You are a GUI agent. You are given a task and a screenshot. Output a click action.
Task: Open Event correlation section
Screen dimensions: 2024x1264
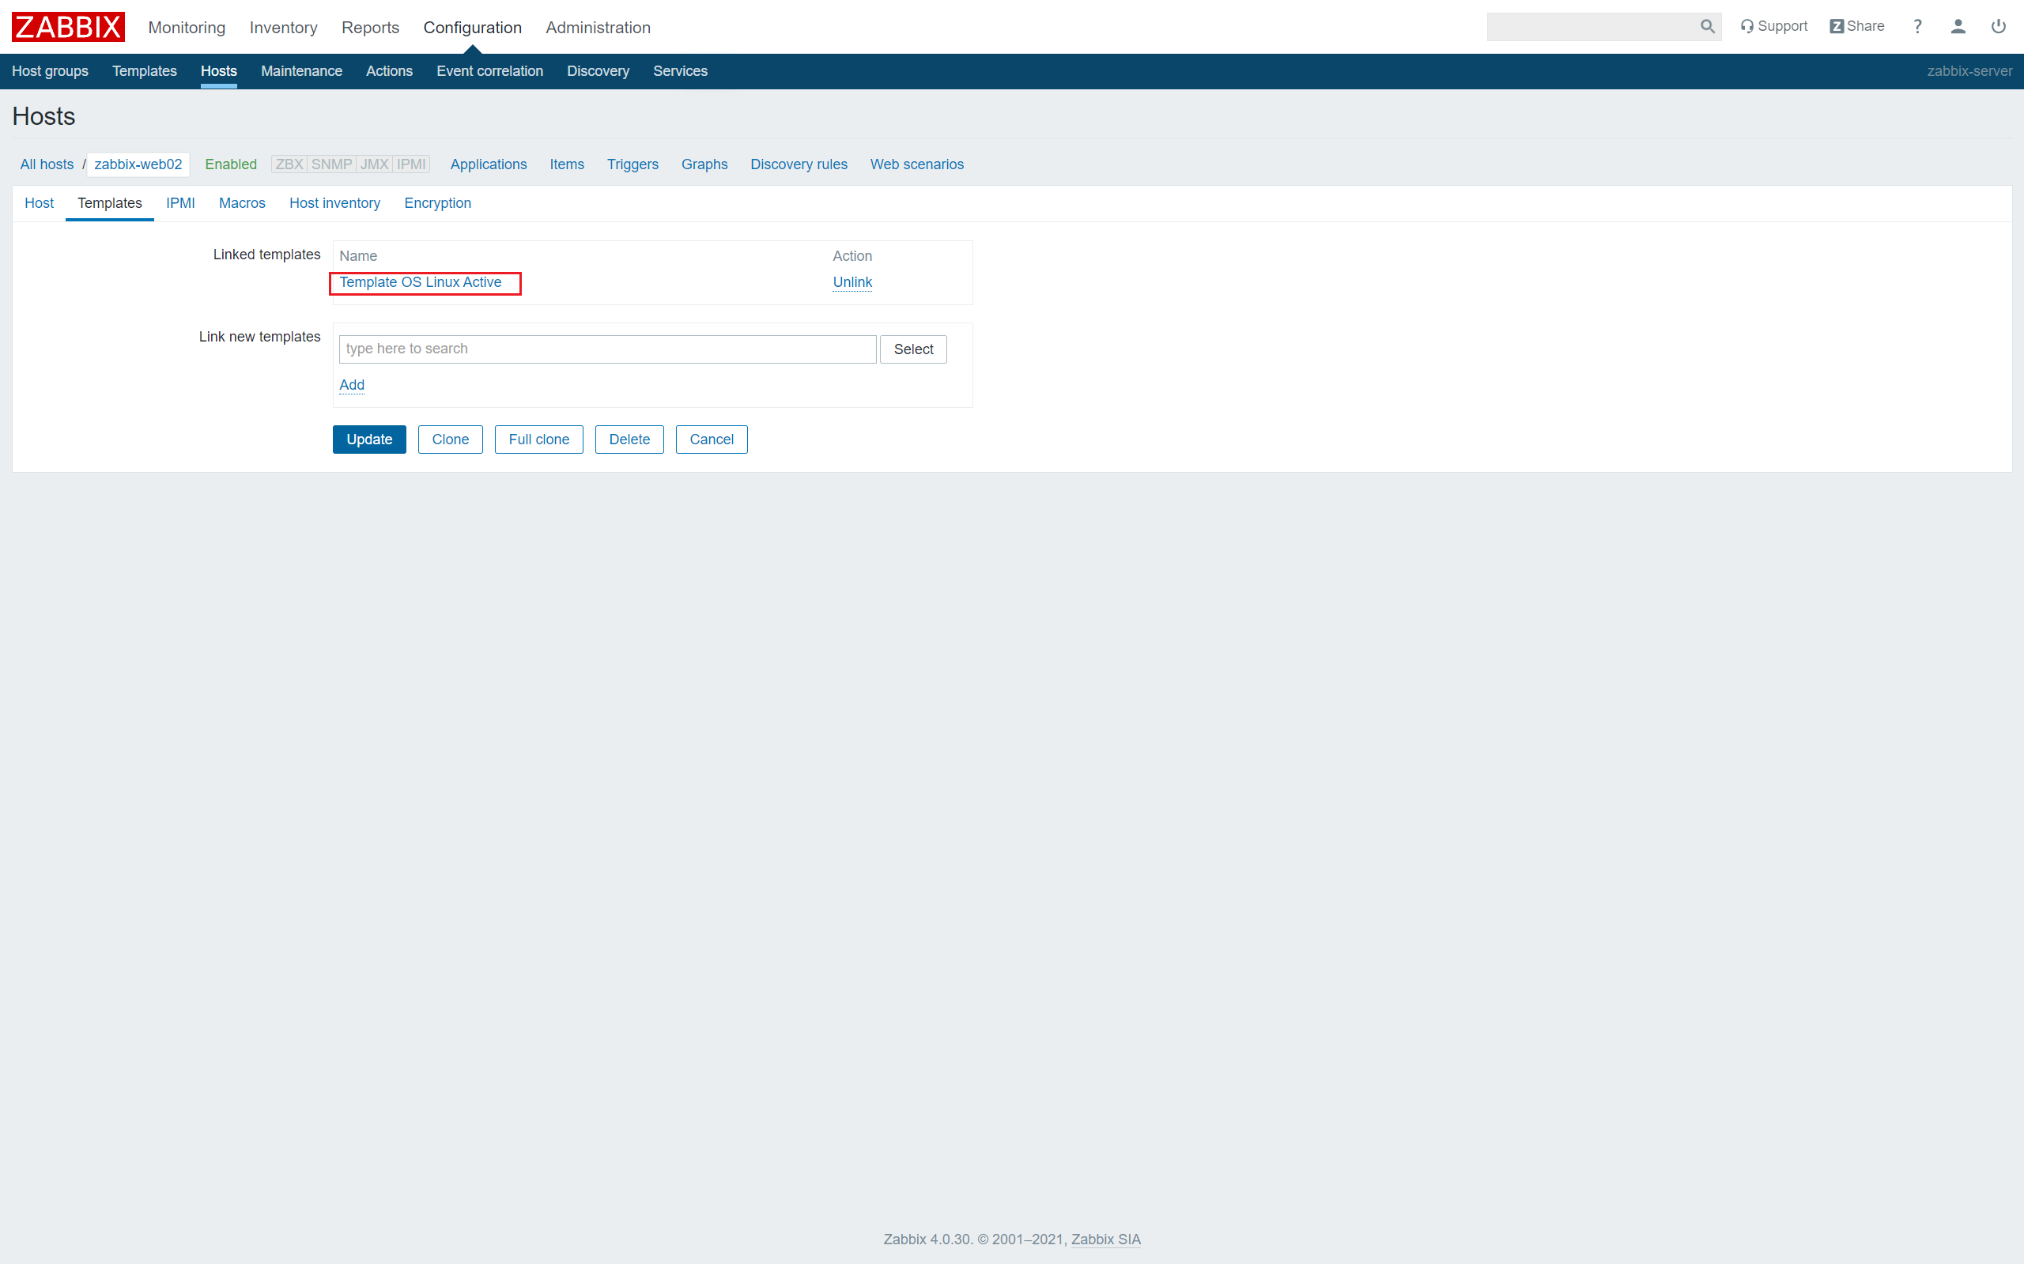[490, 71]
